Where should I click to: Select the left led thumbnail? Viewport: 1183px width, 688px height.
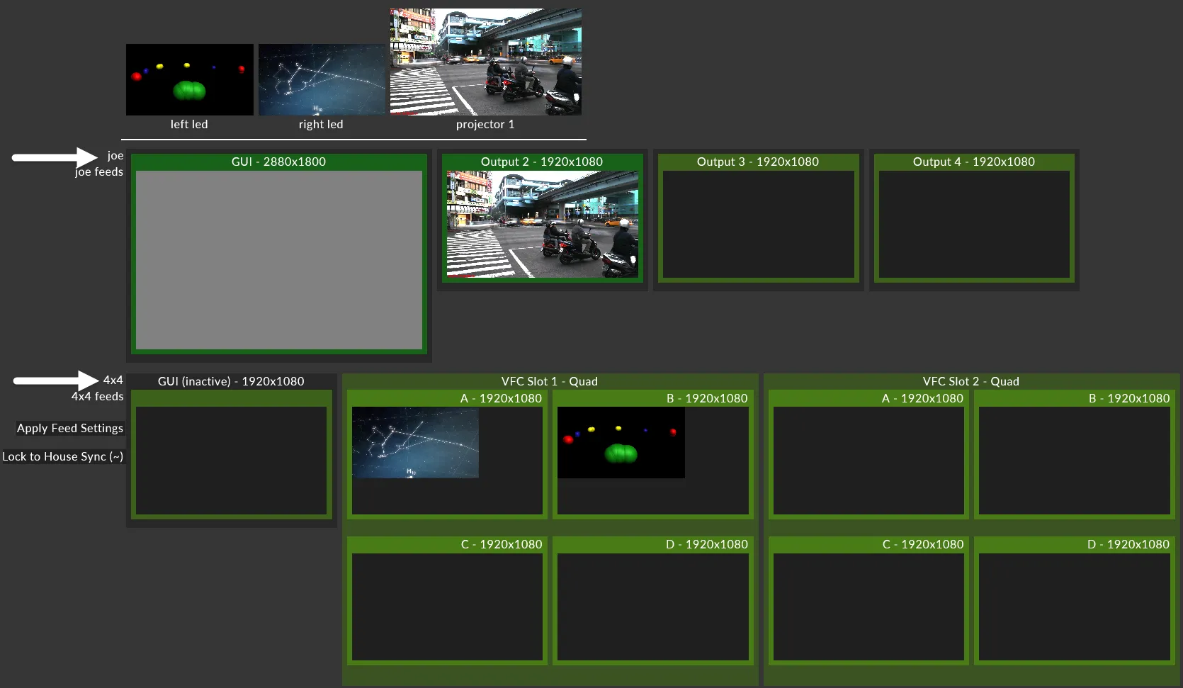pos(188,79)
